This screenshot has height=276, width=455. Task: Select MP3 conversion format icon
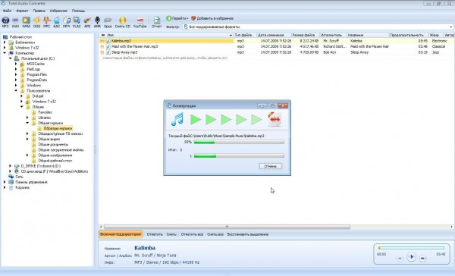pyautogui.click(x=5, y=20)
